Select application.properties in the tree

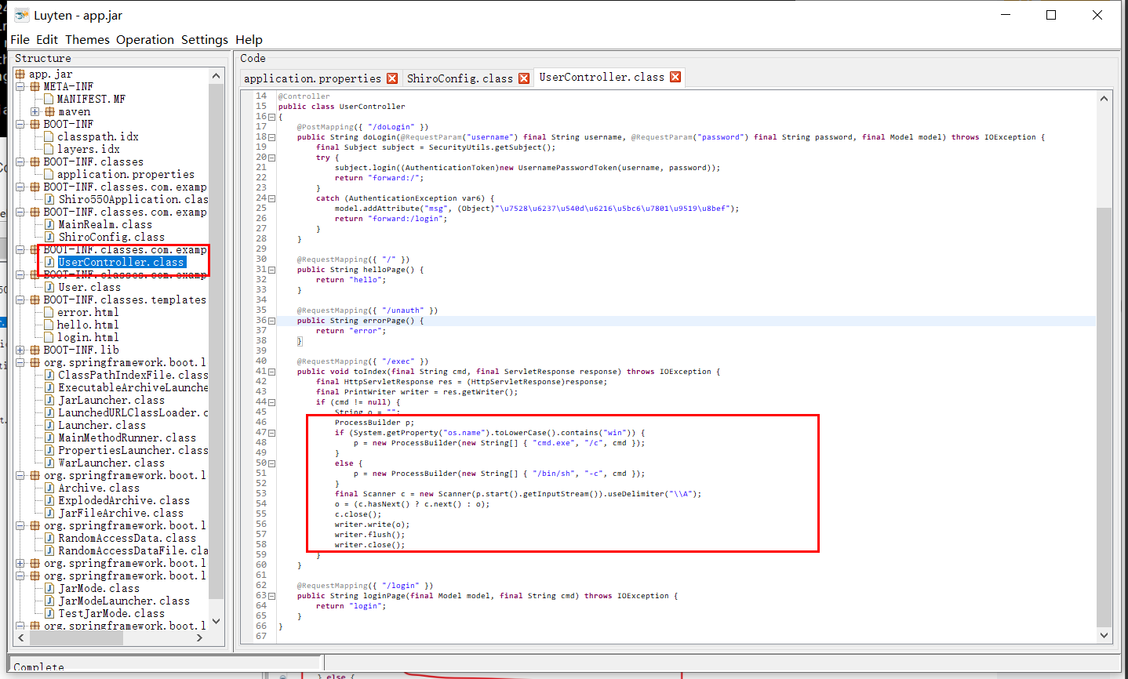126,174
